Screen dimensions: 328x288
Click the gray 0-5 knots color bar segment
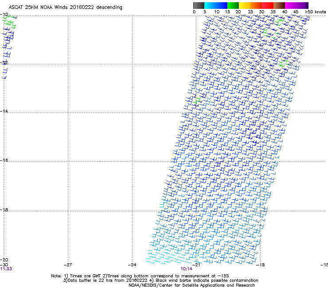coord(199,5)
